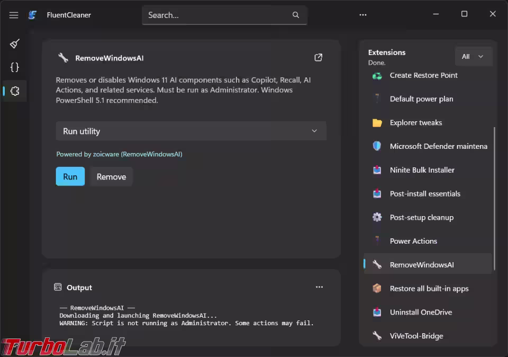Select Create Restore Point extension
Screen dimensions: 508x357
(x=428, y=76)
